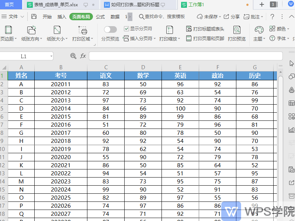Expand the 文件 menu chevron
Viewport: 295px width, 221px height.
pos(22,17)
